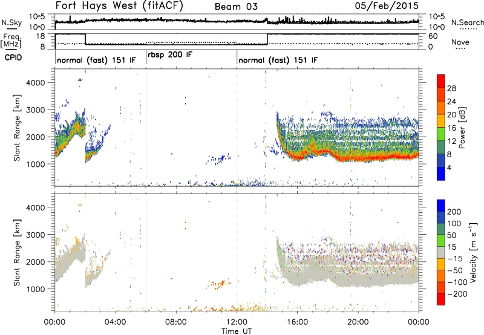Click the 'Nave' legend label
The image size is (484, 335).
tap(460, 42)
